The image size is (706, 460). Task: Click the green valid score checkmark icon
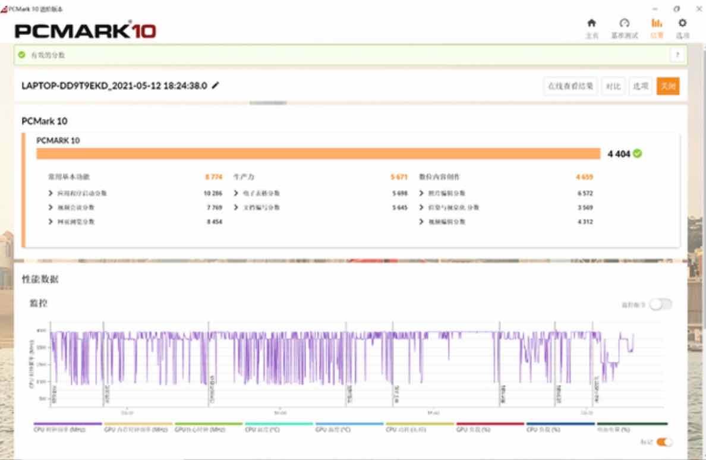click(x=21, y=55)
